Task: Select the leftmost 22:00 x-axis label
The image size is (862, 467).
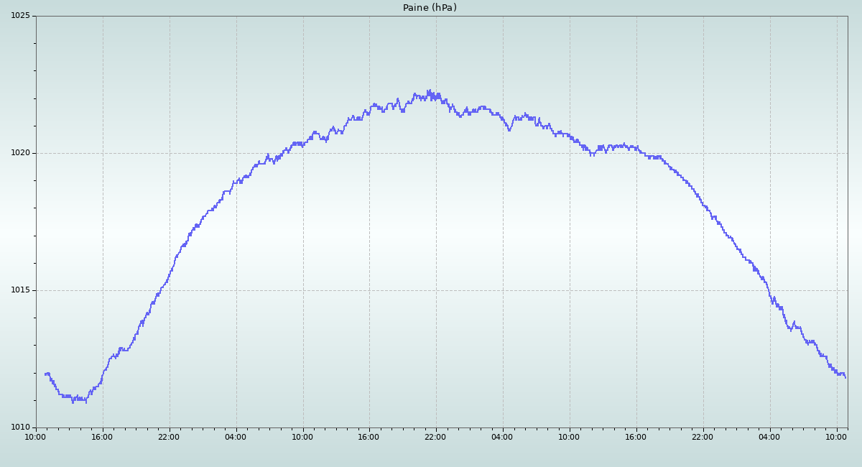Action: coord(169,437)
